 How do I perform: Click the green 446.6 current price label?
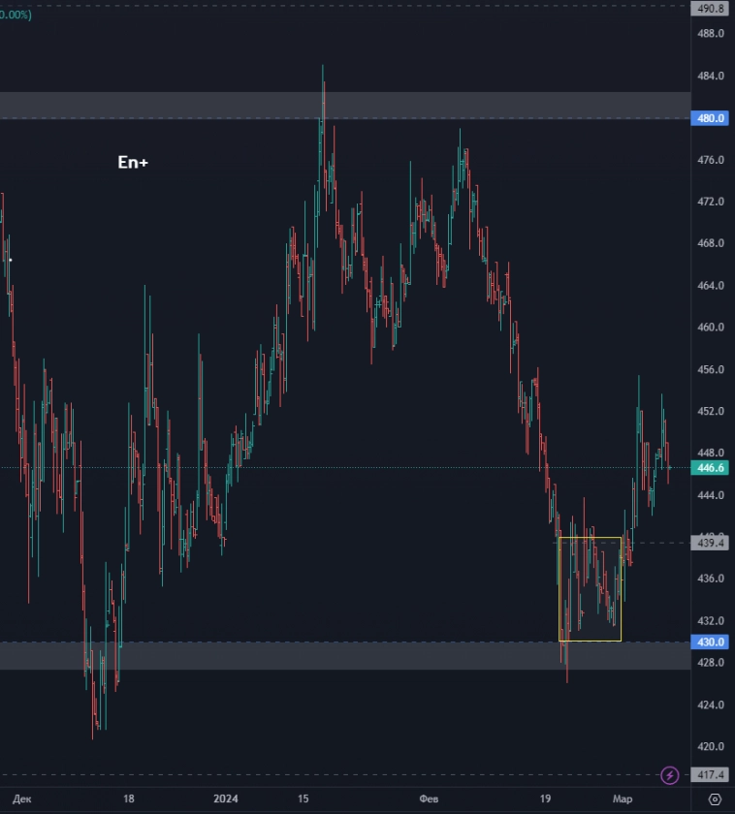pyautogui.click(x=711, y=468)
